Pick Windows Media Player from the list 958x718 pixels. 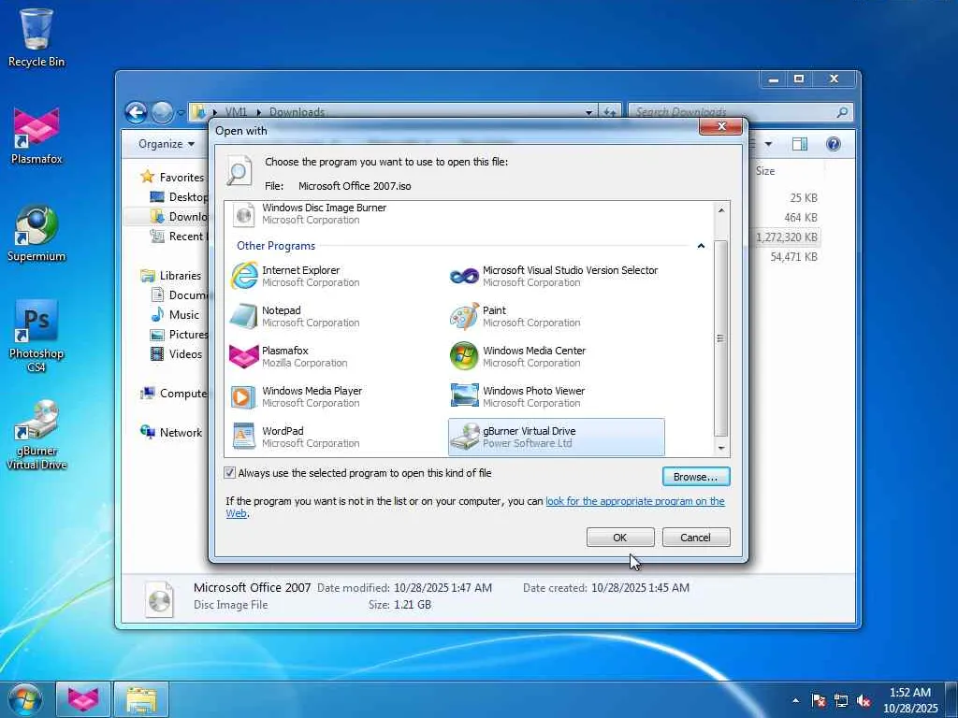click(x=296, y=396)
